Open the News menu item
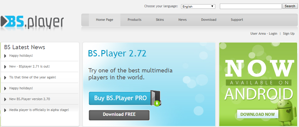This screenshot has width=299, height=127. tap(183, 20)
